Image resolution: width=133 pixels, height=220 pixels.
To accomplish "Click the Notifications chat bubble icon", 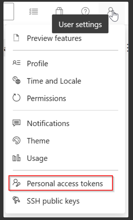I will pyautogui.click(x=16, y=123).
